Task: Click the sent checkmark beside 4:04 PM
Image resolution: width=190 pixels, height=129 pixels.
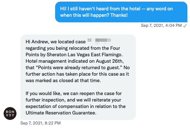Action: 185,26
